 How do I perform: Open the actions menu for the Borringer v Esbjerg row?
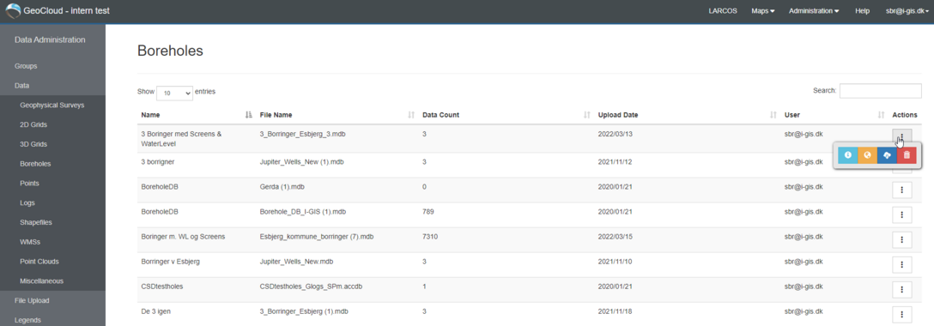coord(902,265)
